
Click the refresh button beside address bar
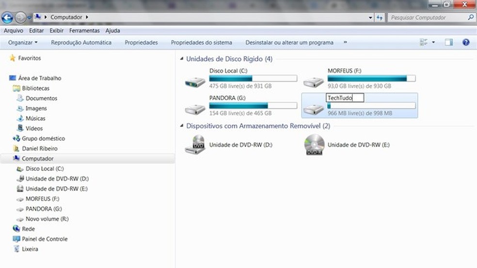pyautogui.click(x=380, y=17)
